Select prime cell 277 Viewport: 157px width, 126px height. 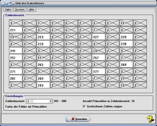click(99, 71)
